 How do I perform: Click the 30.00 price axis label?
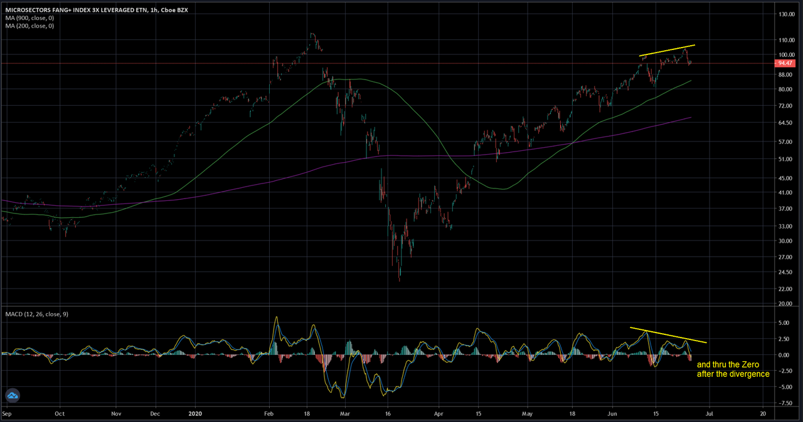click(785, 241)
